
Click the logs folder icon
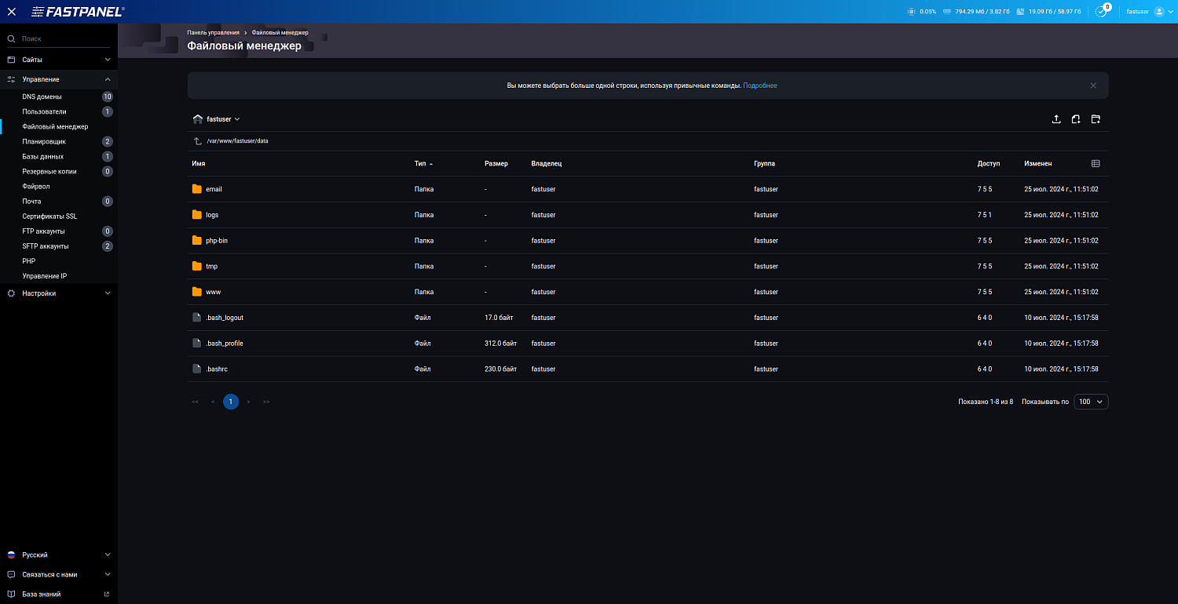point(197,215)
